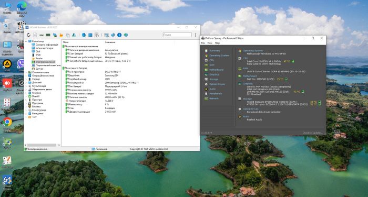
Task: Click Operating System heading in Speccy summary
Action: click(253, 50)
